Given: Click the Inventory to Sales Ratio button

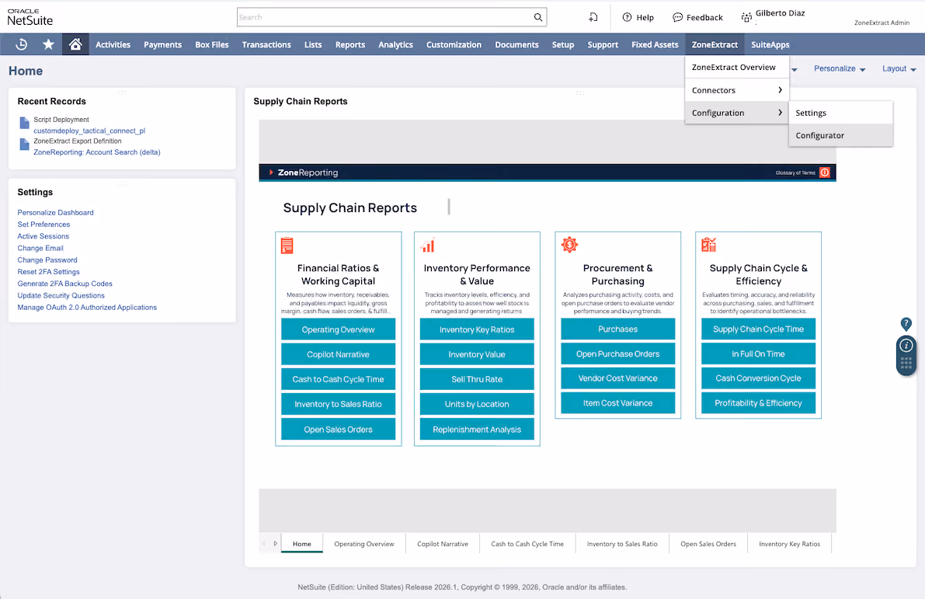Looking at the screenshot, I should click(338, 404).
